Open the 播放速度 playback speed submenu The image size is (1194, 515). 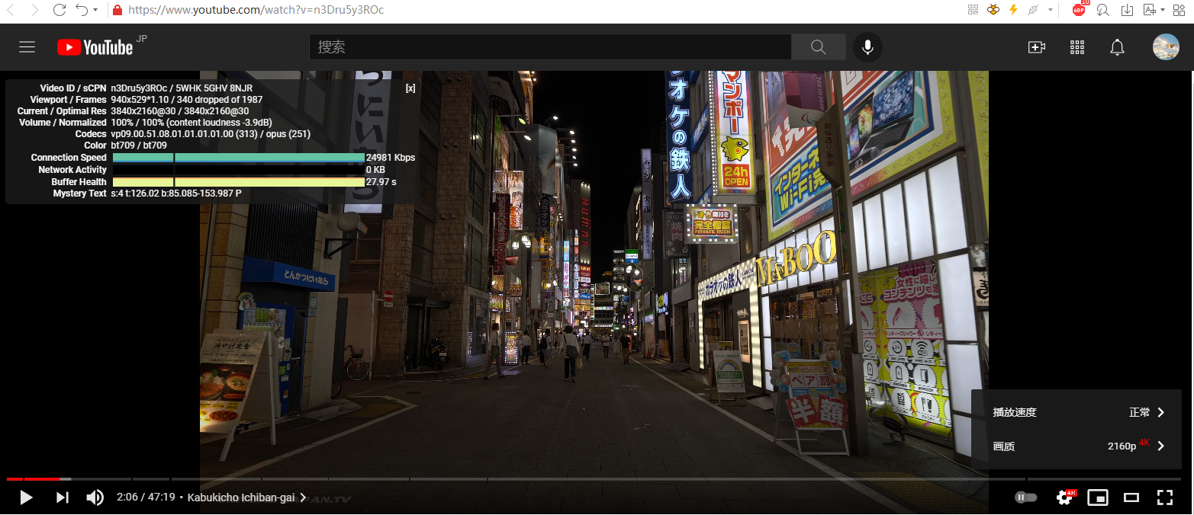click(x=1077, y=412)
